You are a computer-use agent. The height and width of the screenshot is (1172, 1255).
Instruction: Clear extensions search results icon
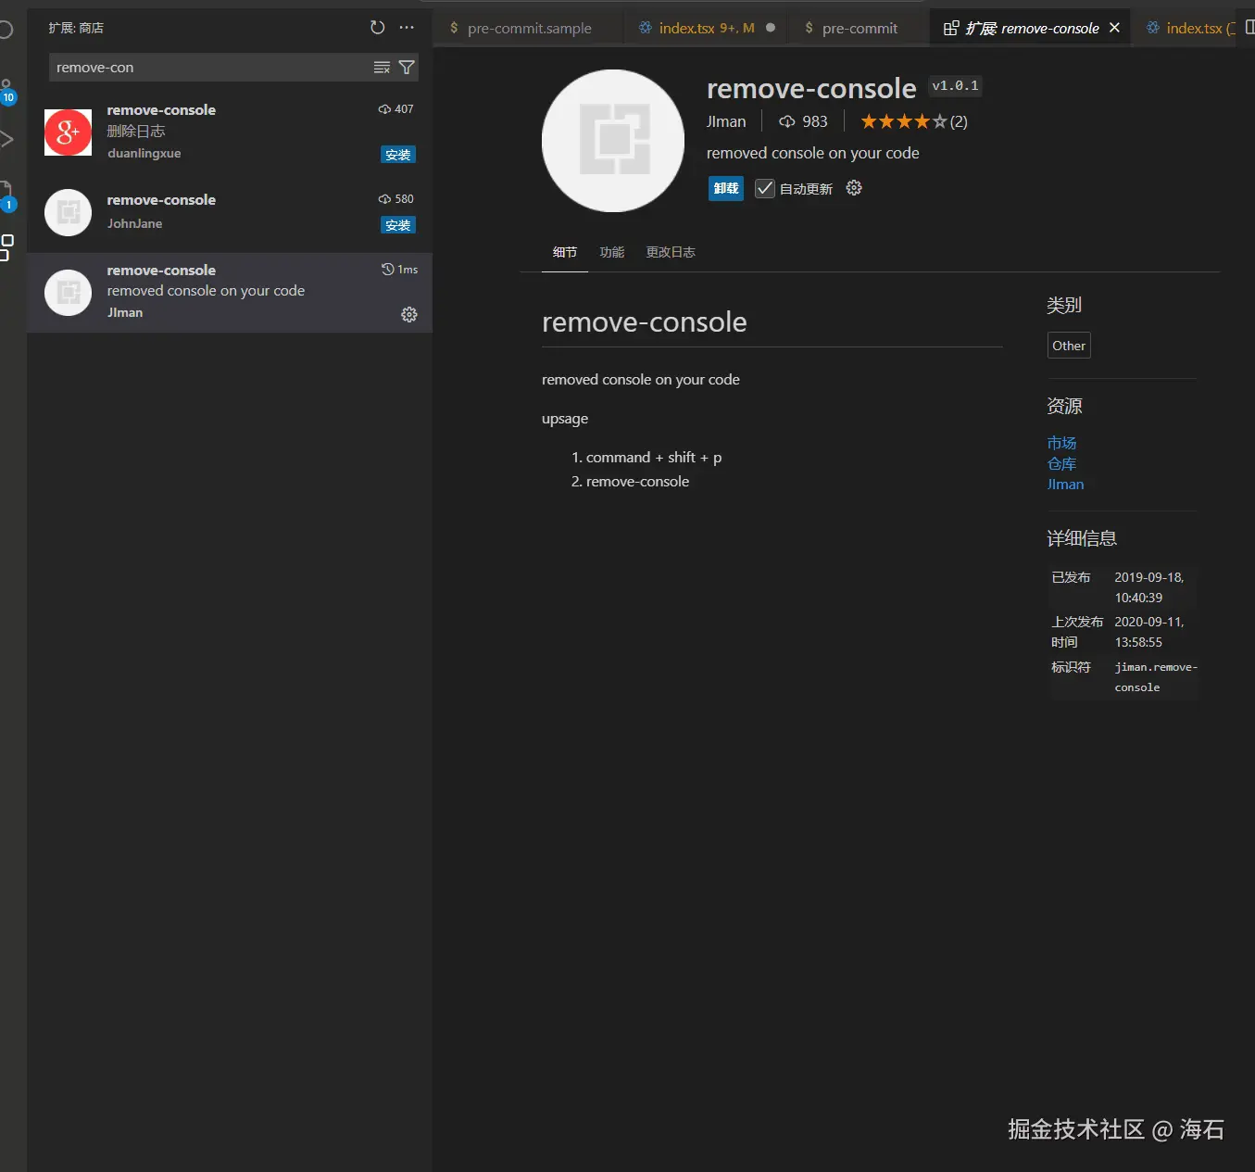382,68
